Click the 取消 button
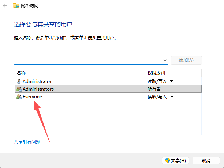Image resolution: width=224 pixels, height=168 pixels. tap(206, 161)
